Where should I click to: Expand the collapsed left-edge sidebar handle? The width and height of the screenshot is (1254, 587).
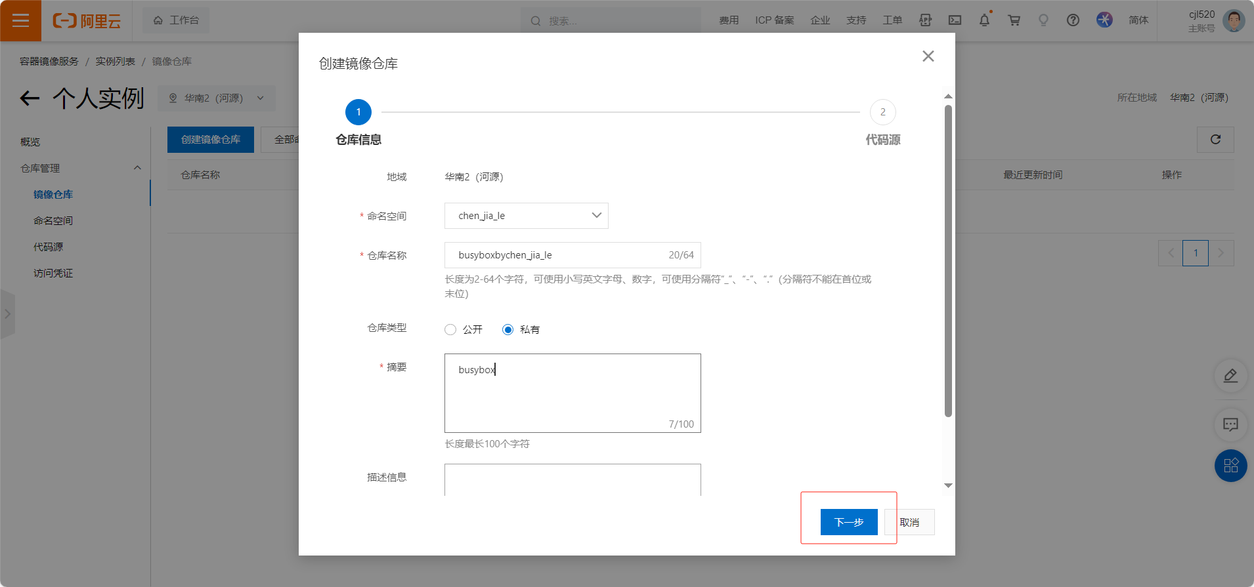click(x=7, y=314)
